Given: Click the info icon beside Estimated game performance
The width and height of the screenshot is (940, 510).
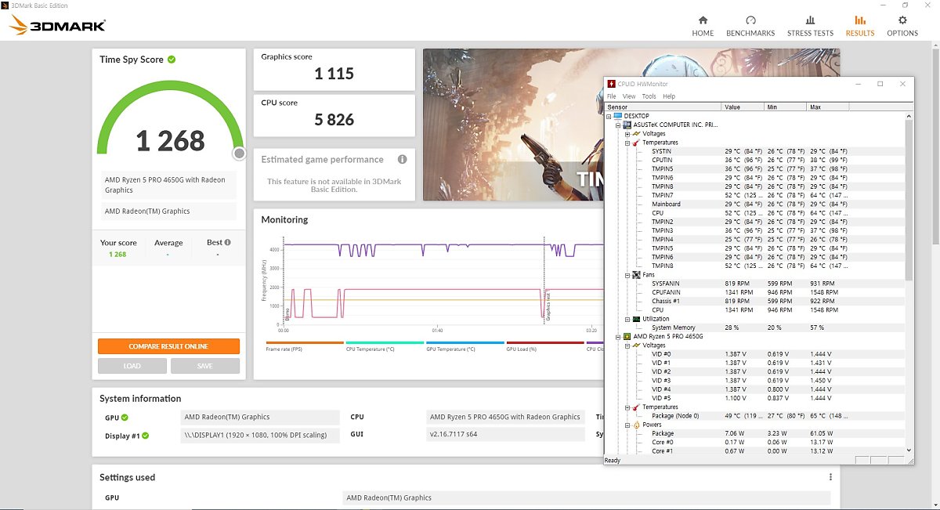Looking at the screenshot, I should click(402, 159).
